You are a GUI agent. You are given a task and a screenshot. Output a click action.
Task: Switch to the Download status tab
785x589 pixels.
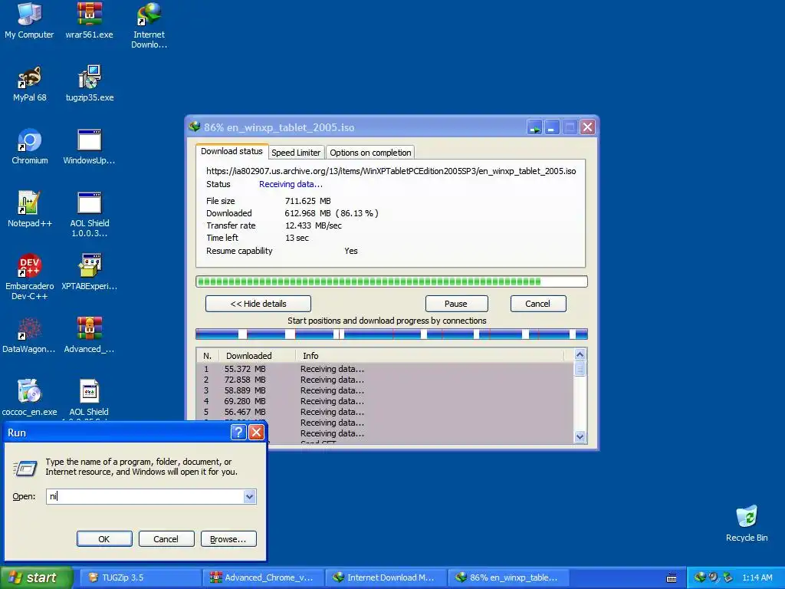232,151
